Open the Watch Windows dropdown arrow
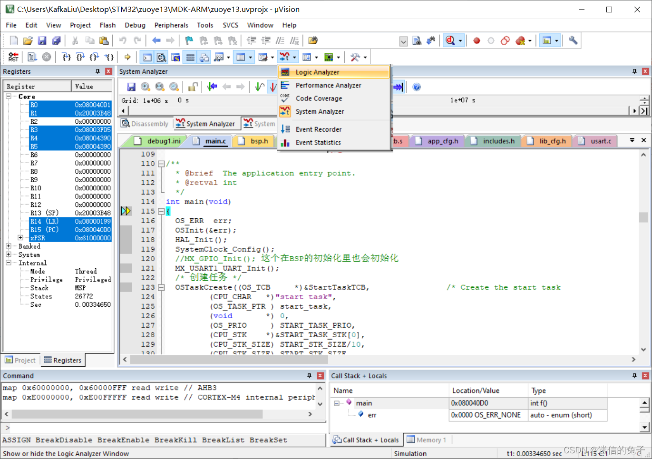The width and height of the screenshot is (652, 459). 229,58
